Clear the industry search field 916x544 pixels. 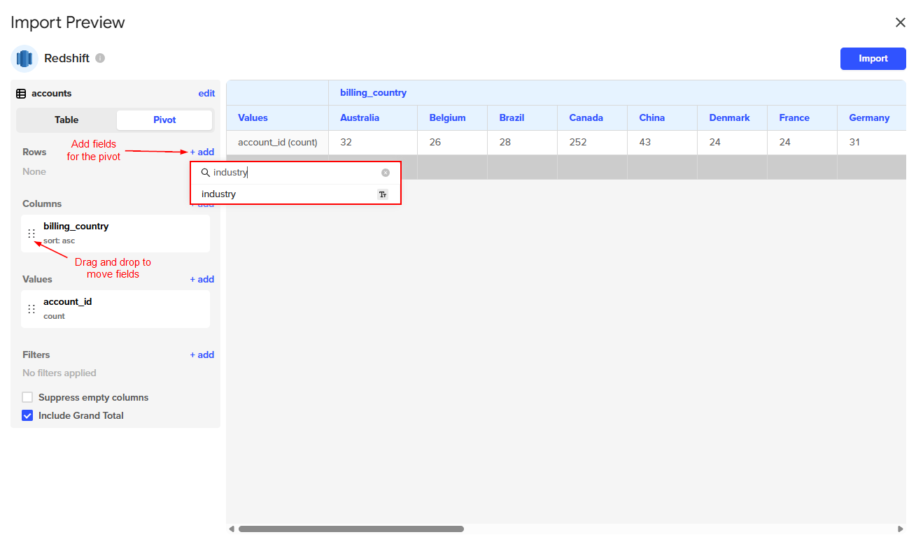point(386,173)
